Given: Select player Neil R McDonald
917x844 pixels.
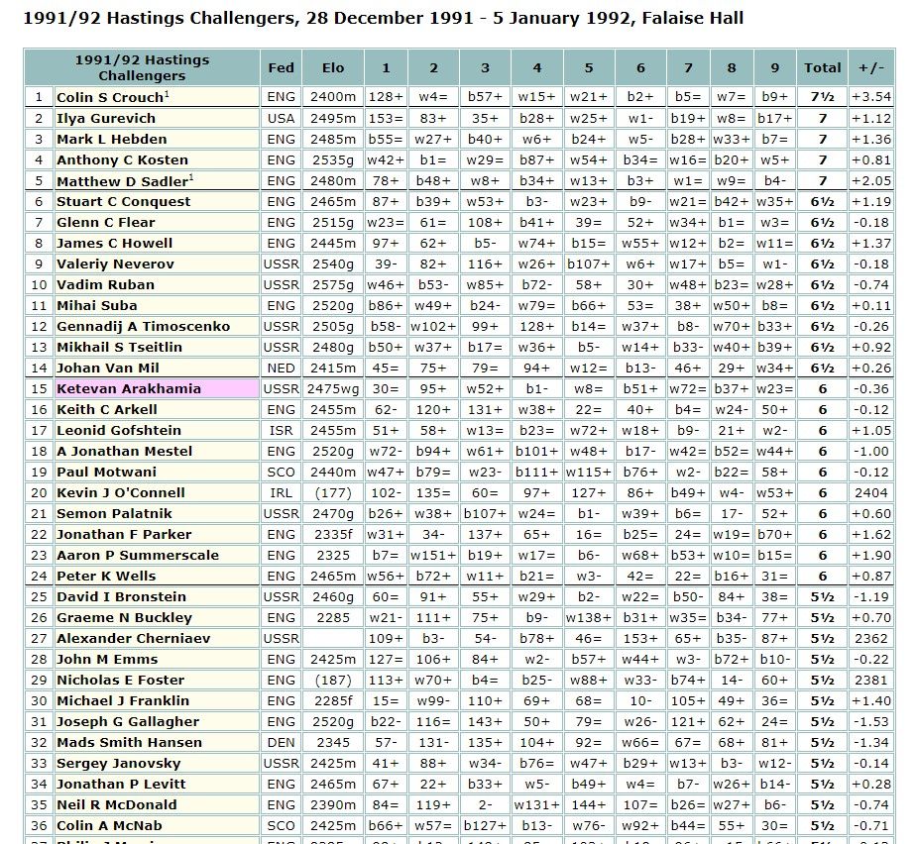Looking at the screenshot, I should coord(116,804).
